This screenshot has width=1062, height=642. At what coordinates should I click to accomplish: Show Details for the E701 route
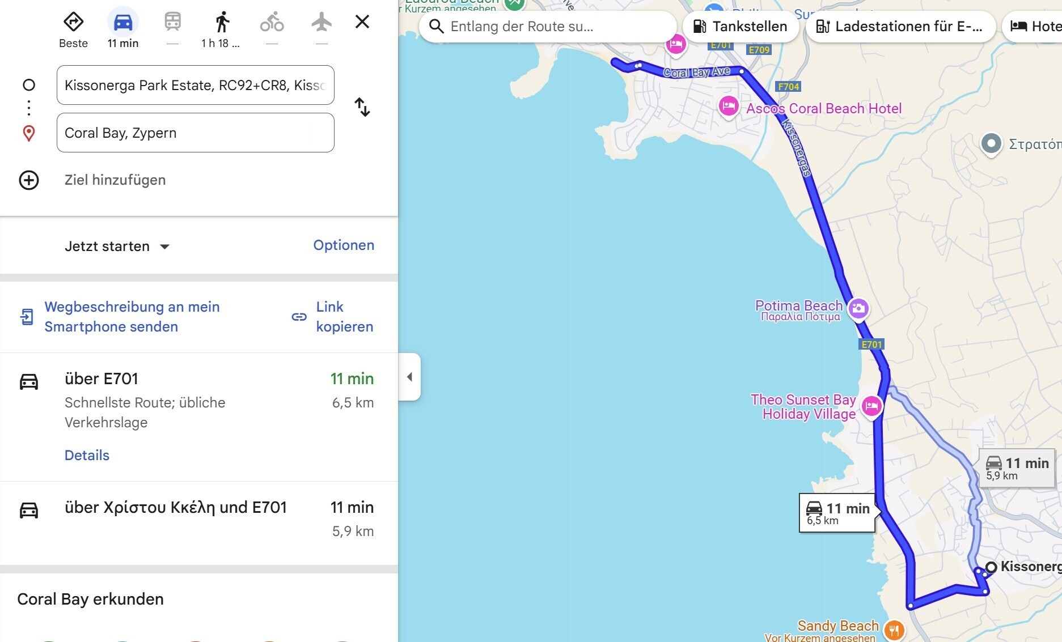(87, 455)
